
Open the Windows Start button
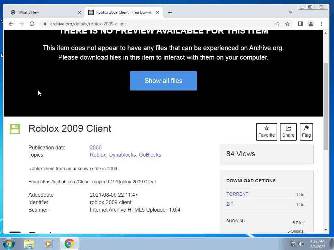pos(9,243)
